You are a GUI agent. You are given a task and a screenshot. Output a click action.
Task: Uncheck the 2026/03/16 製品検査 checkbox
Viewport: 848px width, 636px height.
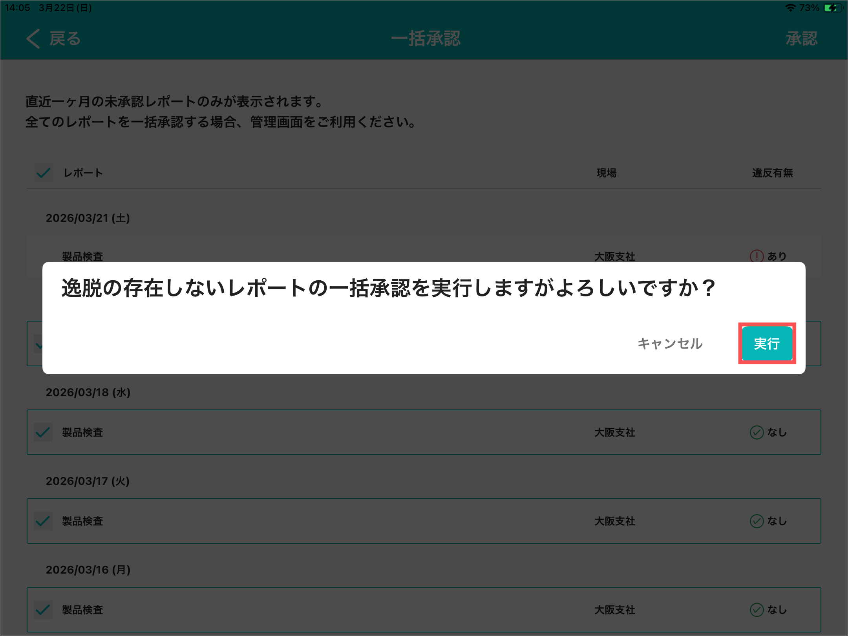click(x=43, y=610)
